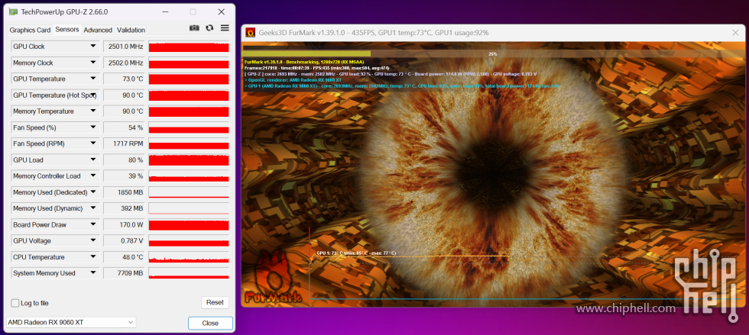Expand the CPU Temperature dropdown
The image size is (749, 335).
click(x=93, y=258)
